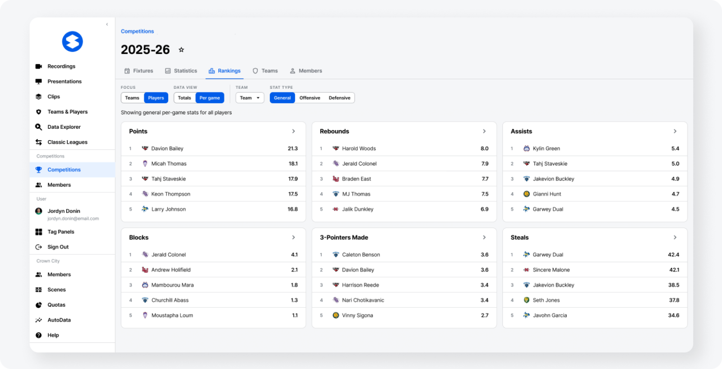Click the Recordings camera icon
Screen dimensions: 722x369
(x=39, y=66)
